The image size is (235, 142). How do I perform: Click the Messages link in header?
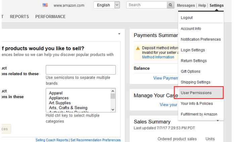(186, 5)
